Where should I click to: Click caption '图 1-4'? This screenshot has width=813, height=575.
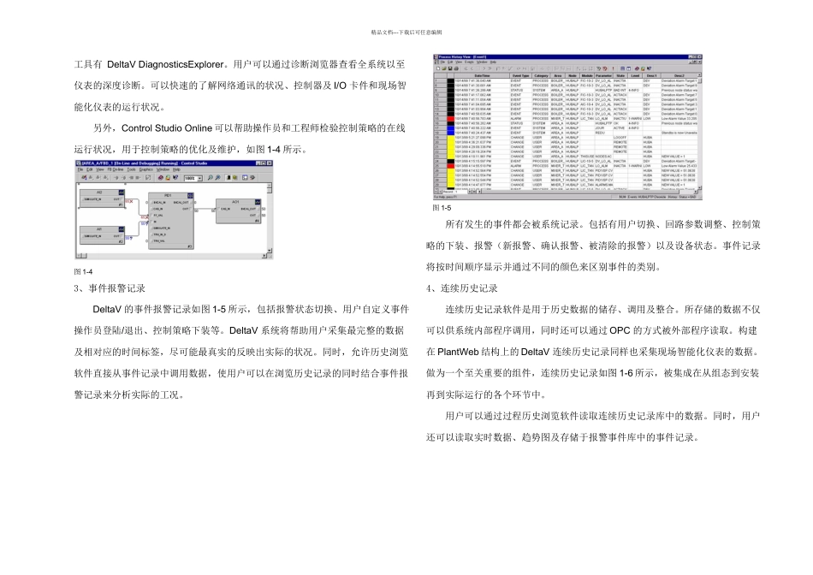[83, 272]
